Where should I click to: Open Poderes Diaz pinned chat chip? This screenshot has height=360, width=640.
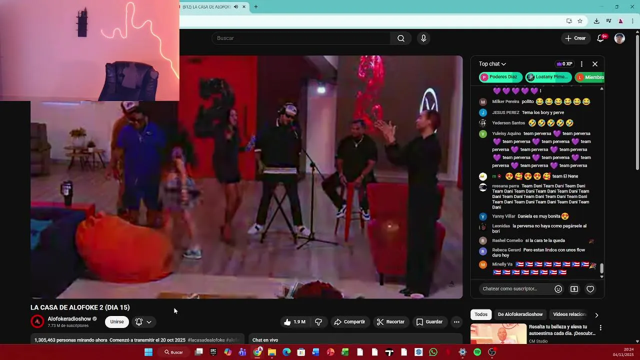[500, 77]
